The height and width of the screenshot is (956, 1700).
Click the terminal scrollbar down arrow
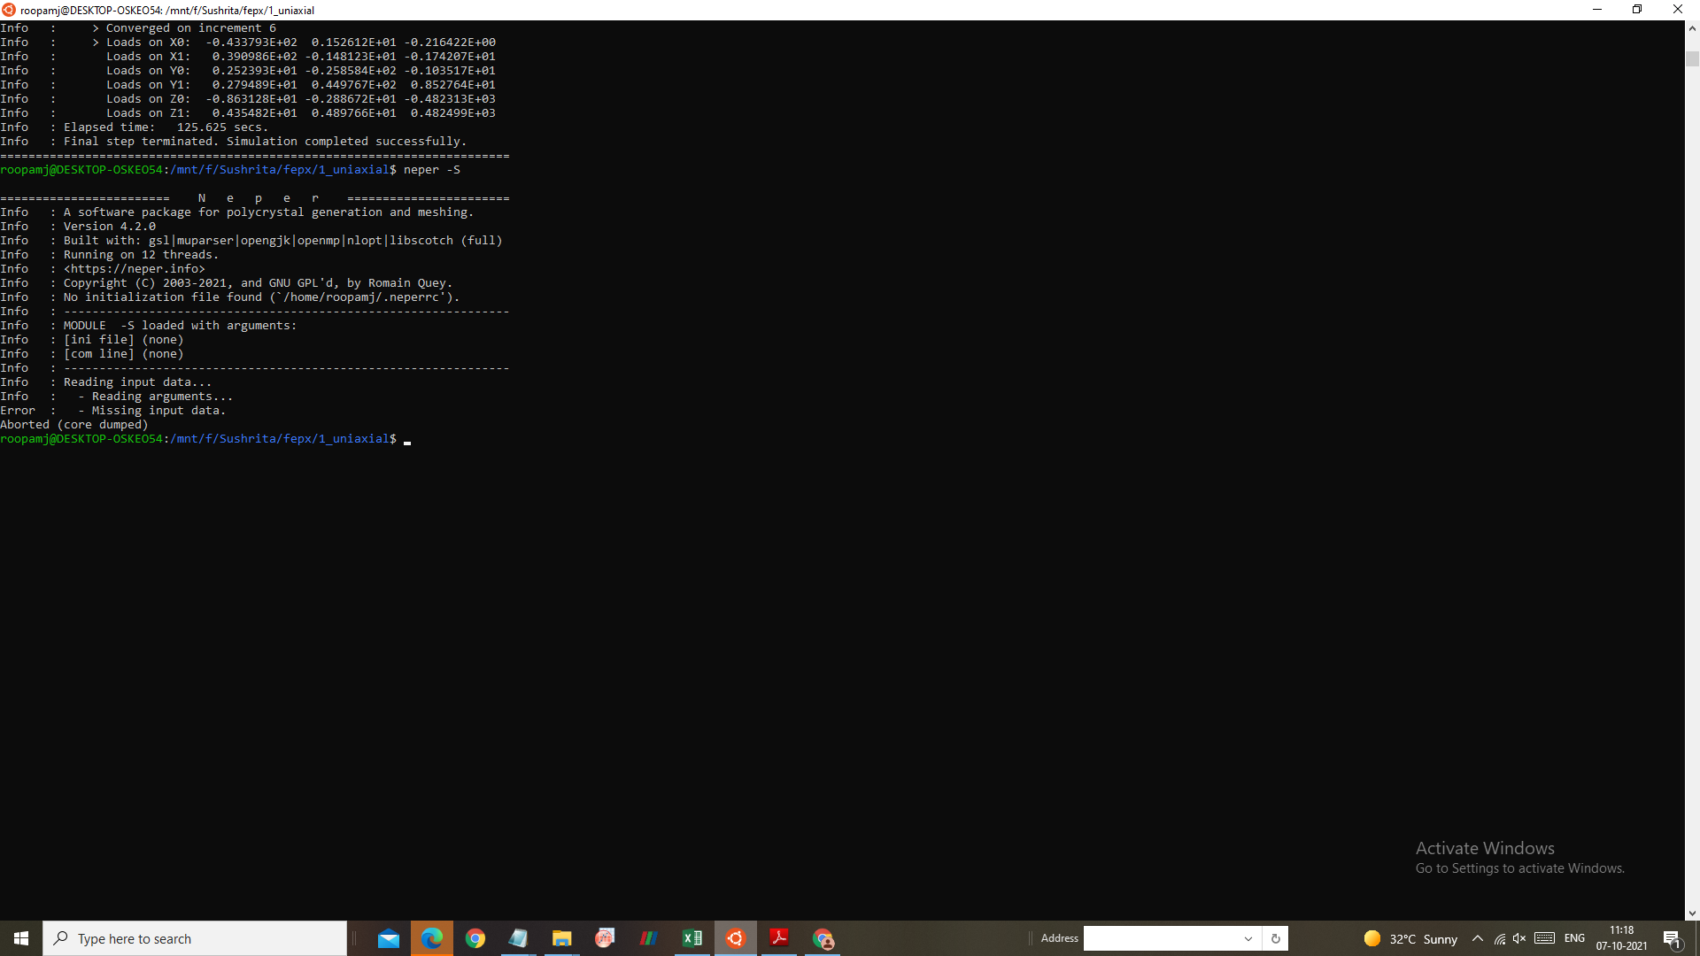click(1692, 913)
